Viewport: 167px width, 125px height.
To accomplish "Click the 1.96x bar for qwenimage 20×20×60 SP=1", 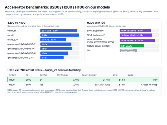I will tap(56, 49).
